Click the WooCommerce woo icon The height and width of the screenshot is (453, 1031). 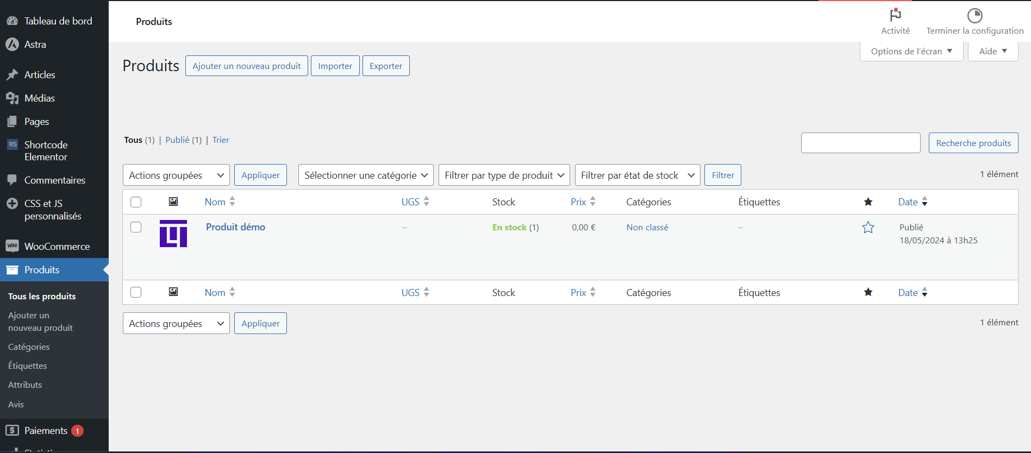click(12, 246)
